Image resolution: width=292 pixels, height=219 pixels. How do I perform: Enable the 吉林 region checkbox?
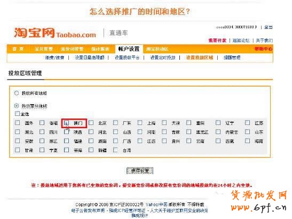tap(164, 132)
